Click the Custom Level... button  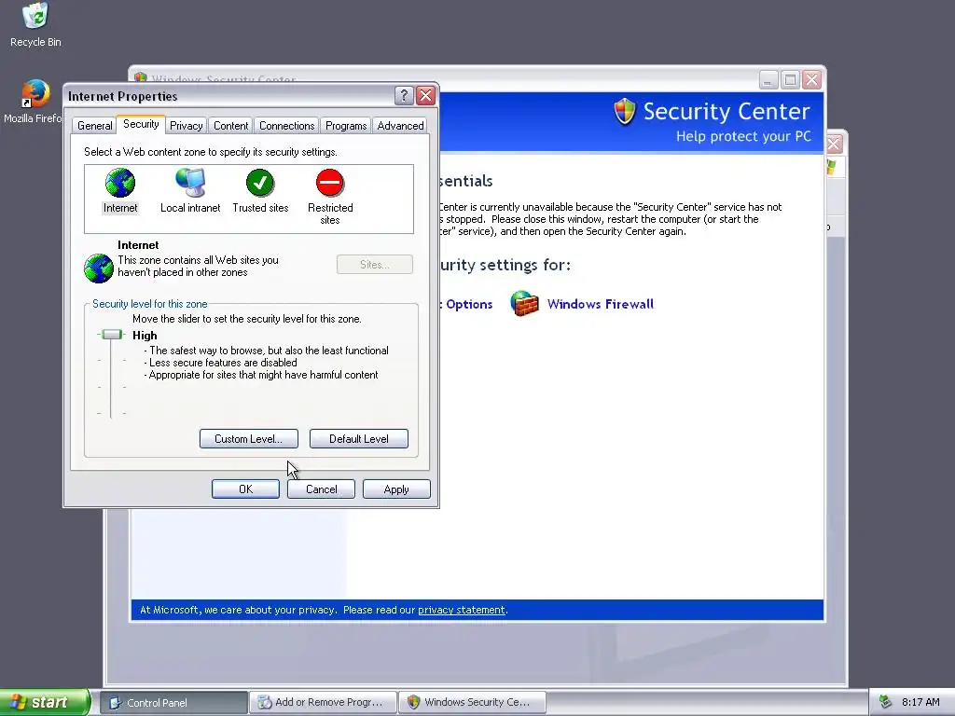click(x=248, y=439)
